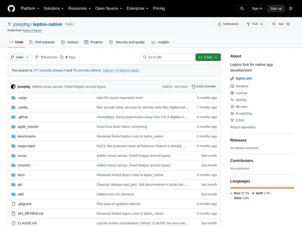Open the josephg owner name link in title
This screenshot has width=302, height=226.
pyautogui.click(x=21, y=24)
